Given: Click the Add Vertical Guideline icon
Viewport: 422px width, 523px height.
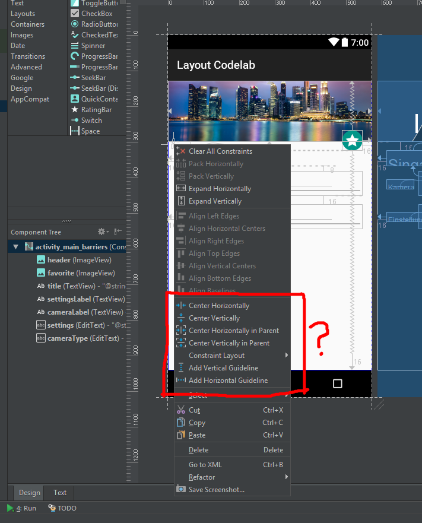Looking at the screenshot, I should (181, 367).
